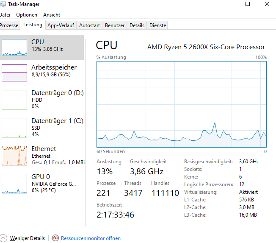Click the Ressourcenmonitor gauge icon

point(55,238)
